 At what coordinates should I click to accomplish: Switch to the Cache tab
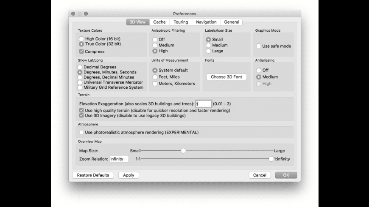coord(159,22)
